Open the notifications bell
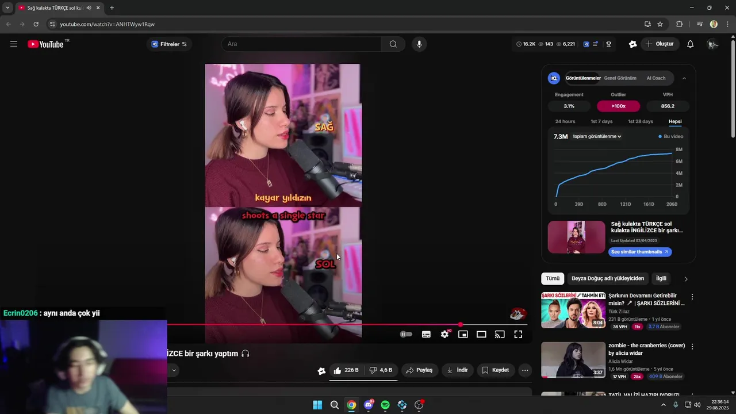The height and width of the screenshot is (414, 736). tap(691, 44)
